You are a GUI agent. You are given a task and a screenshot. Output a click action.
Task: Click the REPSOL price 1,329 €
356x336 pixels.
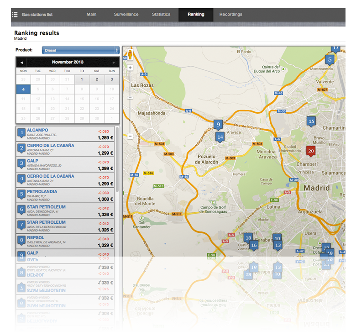[105, 246]
